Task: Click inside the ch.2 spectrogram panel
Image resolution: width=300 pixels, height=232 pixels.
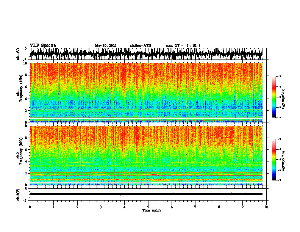Action: click(x=146, y=155)
